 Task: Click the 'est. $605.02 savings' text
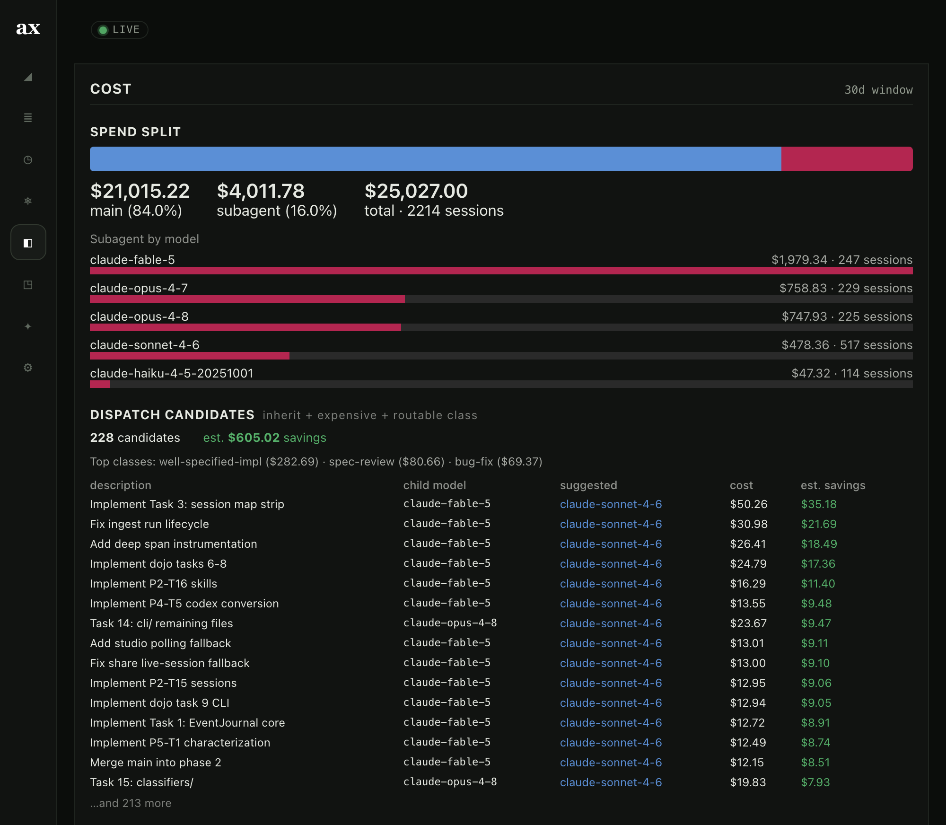(265, 438)
